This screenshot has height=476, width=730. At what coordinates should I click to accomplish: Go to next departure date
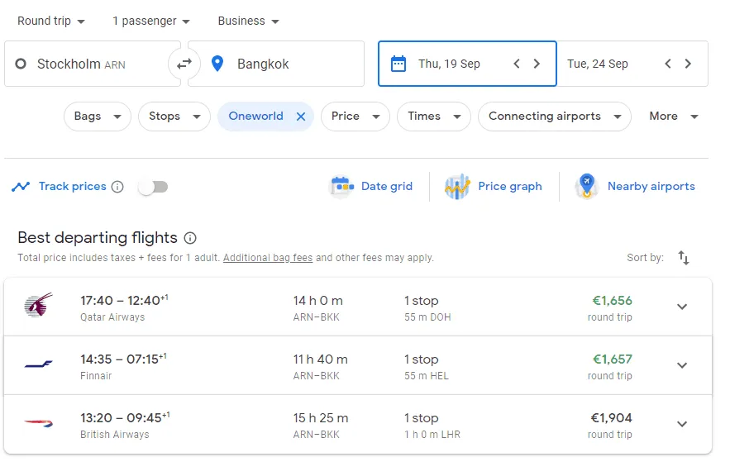(537, 64)
